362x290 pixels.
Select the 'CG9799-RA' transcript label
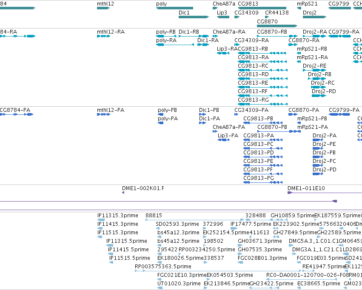(x=344, y=31)
